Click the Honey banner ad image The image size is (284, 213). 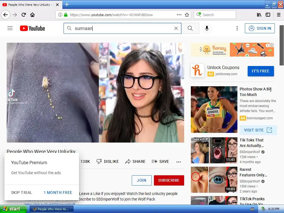(x=232, y=50)
